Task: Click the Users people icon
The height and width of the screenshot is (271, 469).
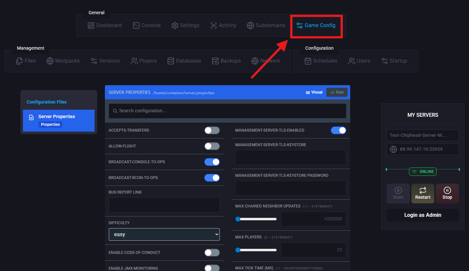Action: 352,61
